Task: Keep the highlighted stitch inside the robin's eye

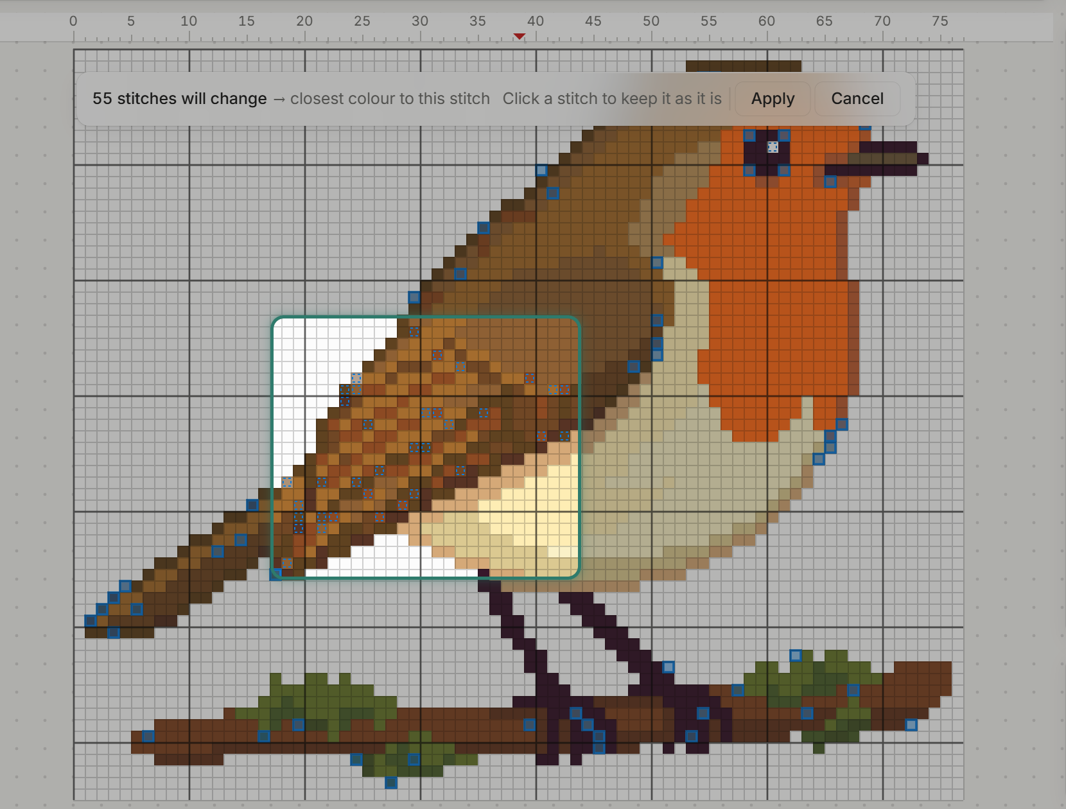Action: click(773, 147)
